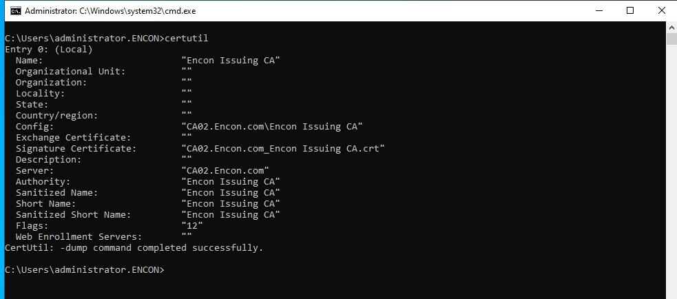The image size is (677, 299).
Task: Minimize the command prompt window
Action: coord(598,10)
